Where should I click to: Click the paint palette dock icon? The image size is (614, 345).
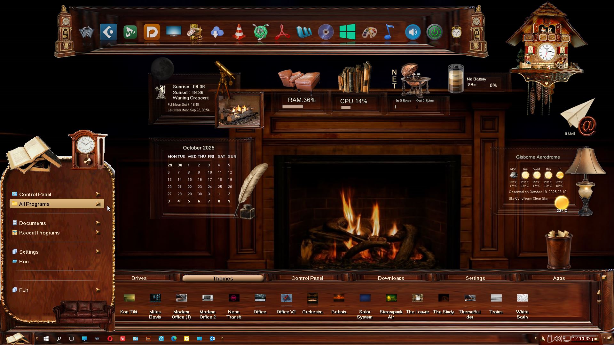point(369,32)
